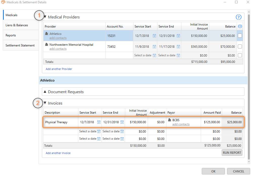Open calendar for Northwestern Memorial Service End
Screen dimensions: 253x177
[178, 47]
